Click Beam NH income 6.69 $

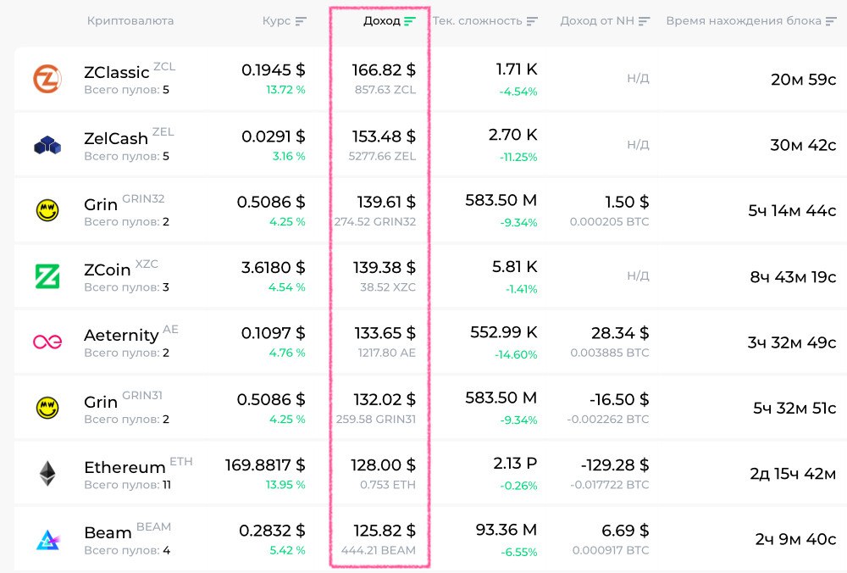click(626, 531)
